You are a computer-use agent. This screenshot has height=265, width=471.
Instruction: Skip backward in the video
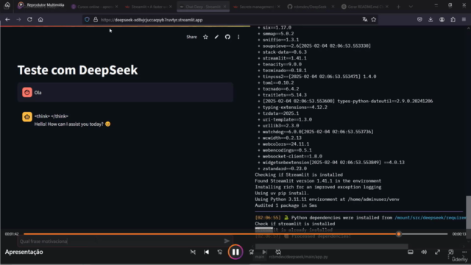tap(220, 252)
